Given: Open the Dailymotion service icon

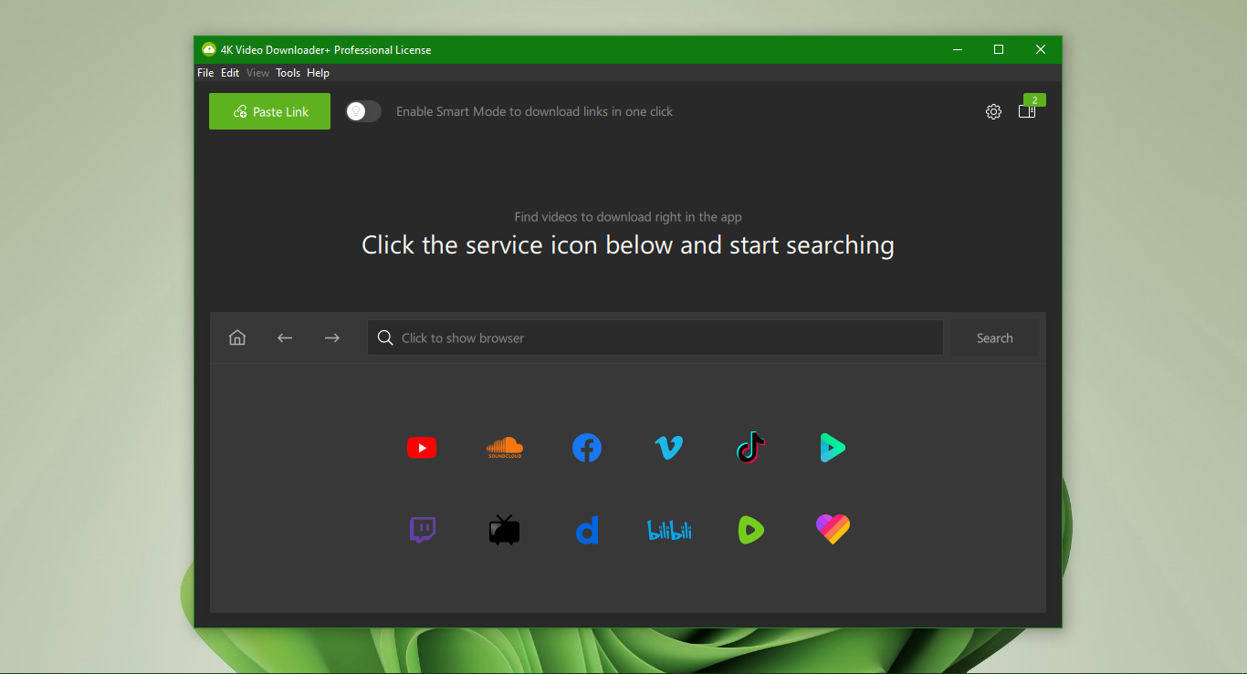Looking at the screenshot, I should point(587,530).
